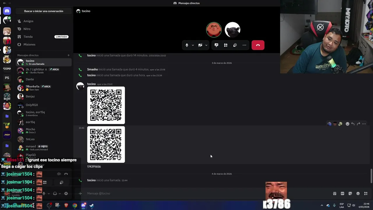Viewport: 373px width, 210px height.
Task: Open the tocino, eor15q group chat
Action: click(44, 113)
